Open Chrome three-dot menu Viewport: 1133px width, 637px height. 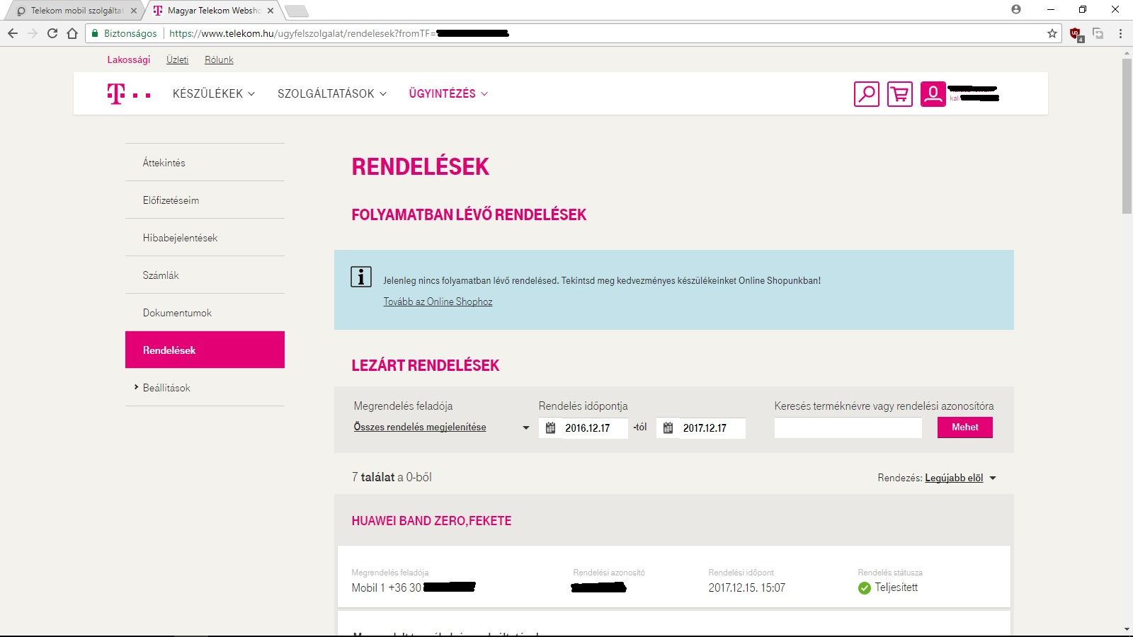[x=1120, y=33]
